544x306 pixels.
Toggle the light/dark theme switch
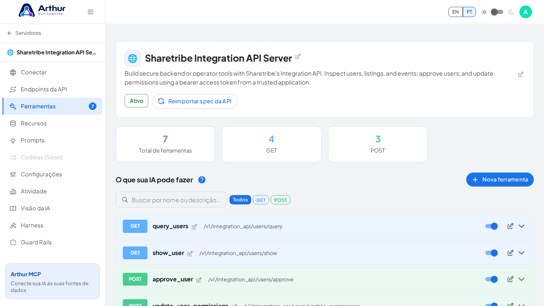click(x=497, y=12)
